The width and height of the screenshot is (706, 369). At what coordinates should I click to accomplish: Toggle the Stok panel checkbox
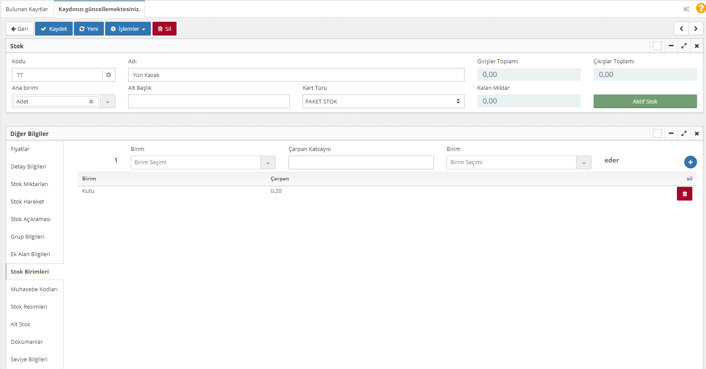coord(657,46)
